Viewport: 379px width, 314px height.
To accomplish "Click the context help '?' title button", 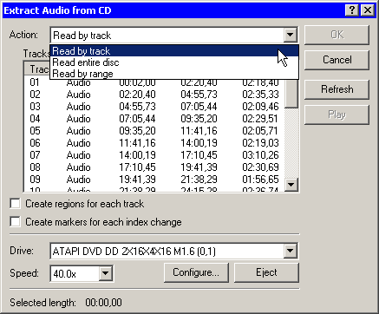I will (352, 10).
